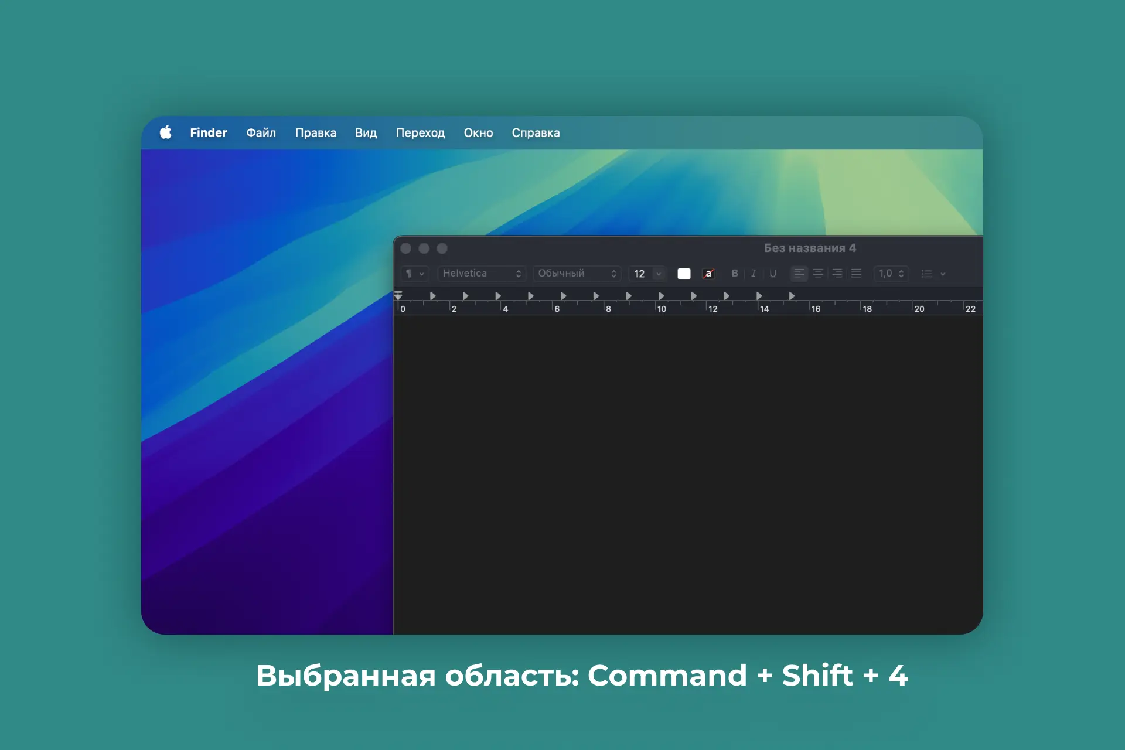Open the Файл menu

(261, 133)
